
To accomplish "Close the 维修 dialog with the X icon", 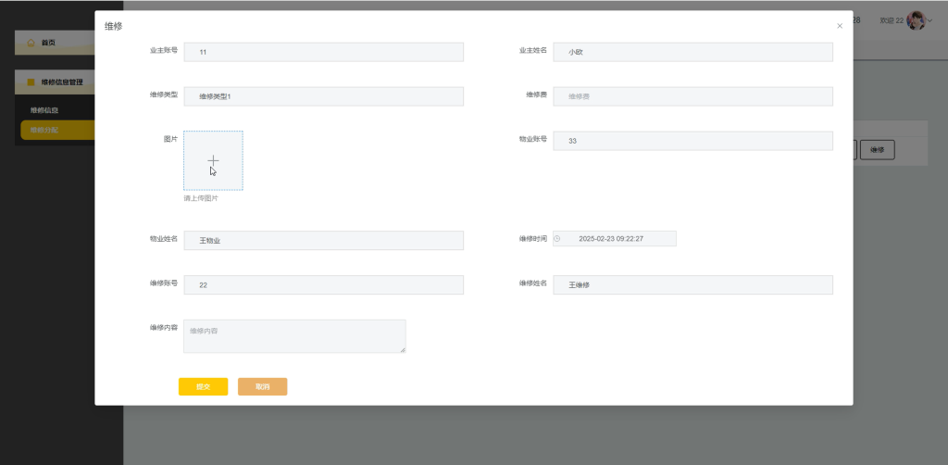I will pos(840,26).
